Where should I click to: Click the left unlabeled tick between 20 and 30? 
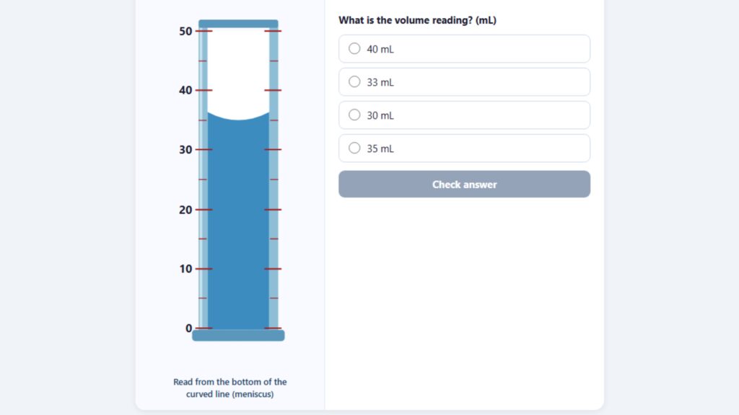pyautogui.click(x=203, y=179)
